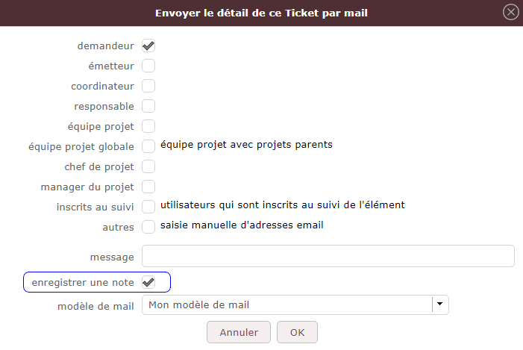Open modèle de mail dropdown arrow
The width and height of the screenshot is (523, 350).
tap(440, 304)
